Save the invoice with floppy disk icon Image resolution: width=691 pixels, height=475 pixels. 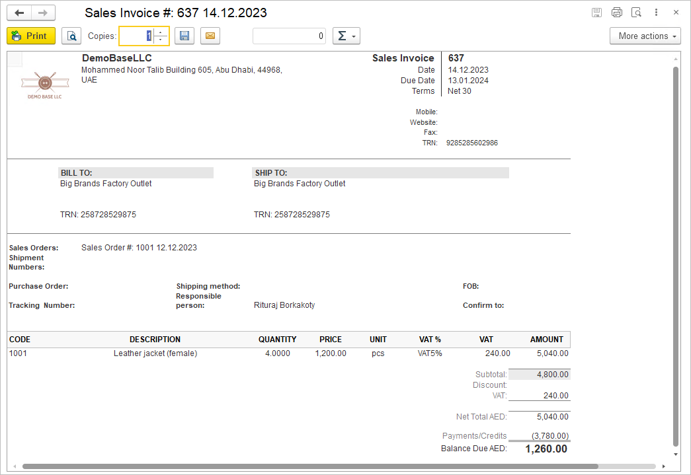184,36
